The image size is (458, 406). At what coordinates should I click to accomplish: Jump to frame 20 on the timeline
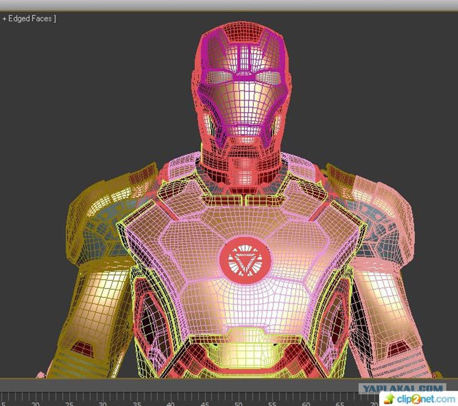(x=36, y=404)
